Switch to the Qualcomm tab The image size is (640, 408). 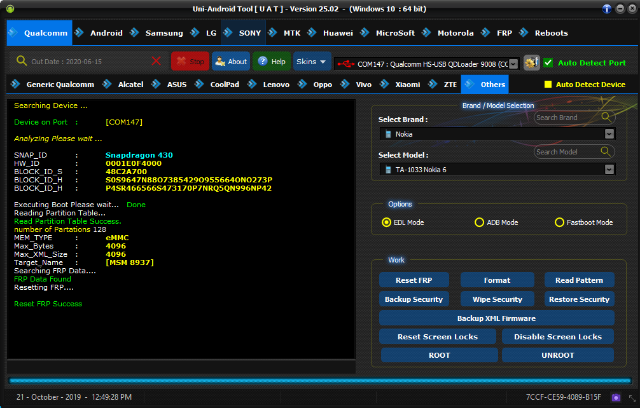39,32
